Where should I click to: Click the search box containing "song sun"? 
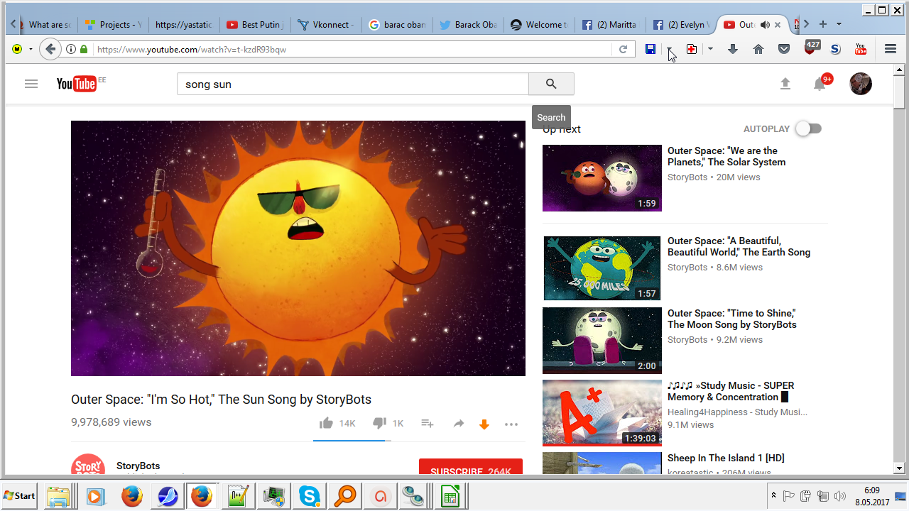pyautogui.click(x=353, y=84)
